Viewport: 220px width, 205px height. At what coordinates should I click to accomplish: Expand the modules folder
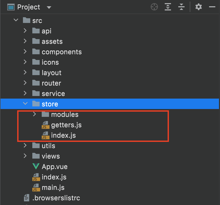35,114
